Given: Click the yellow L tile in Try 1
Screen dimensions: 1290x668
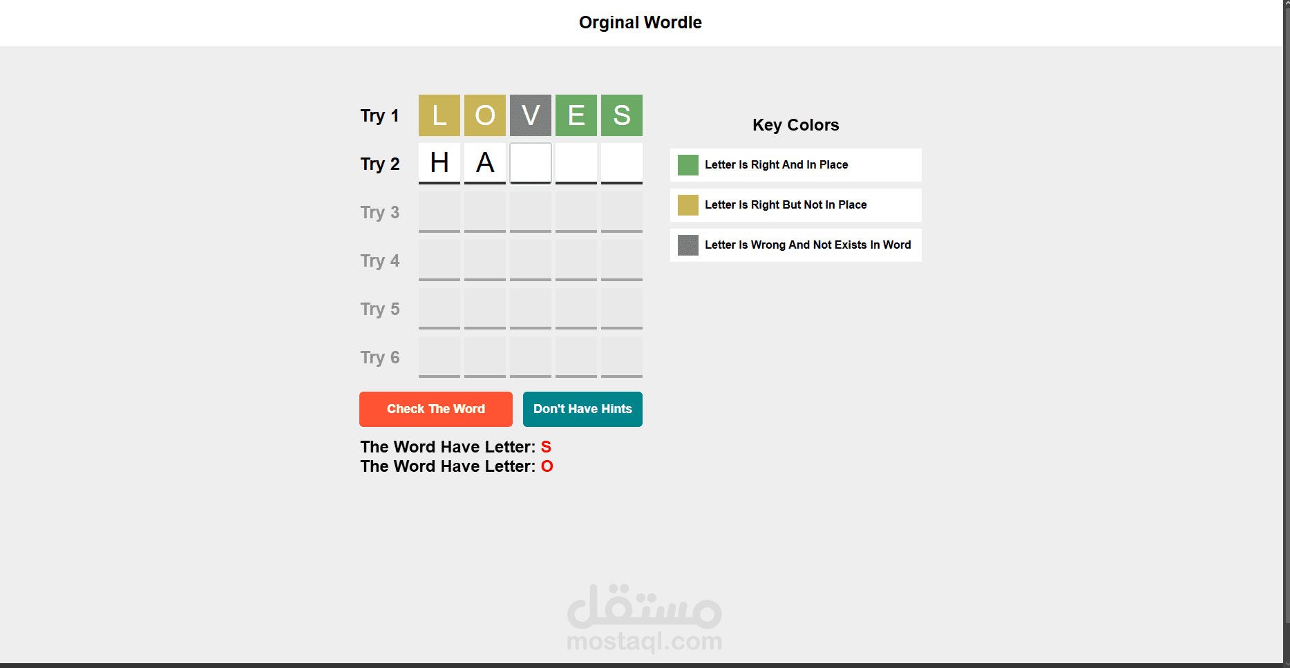Looking at the screenshot, I should [439, 115].
